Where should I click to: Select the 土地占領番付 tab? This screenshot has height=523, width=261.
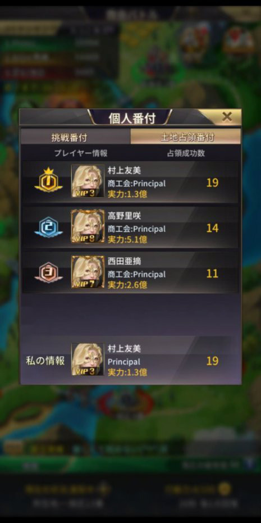186,137
